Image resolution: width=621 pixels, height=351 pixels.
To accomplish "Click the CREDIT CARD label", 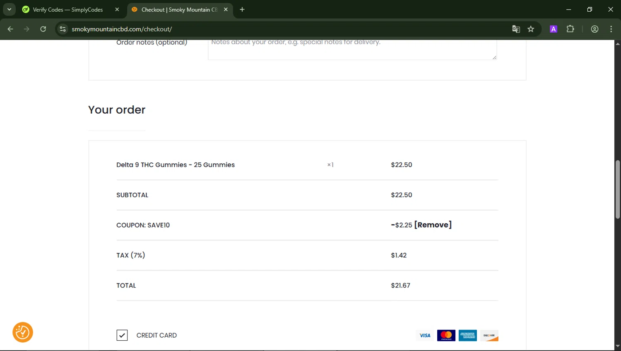I will [x=156, y=335].
